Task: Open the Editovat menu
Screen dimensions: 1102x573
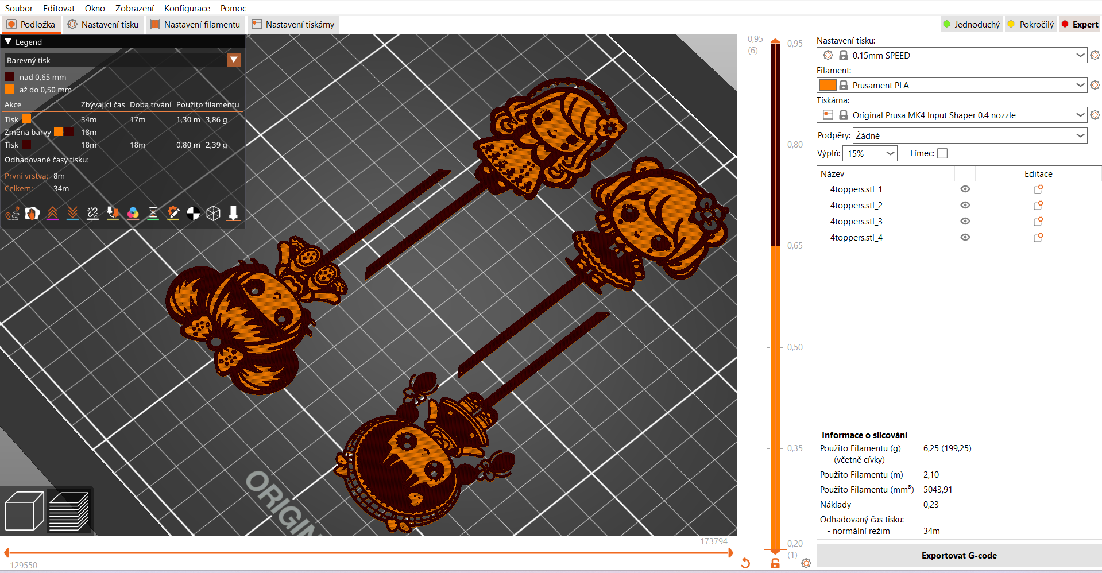Action: (59, 8)
